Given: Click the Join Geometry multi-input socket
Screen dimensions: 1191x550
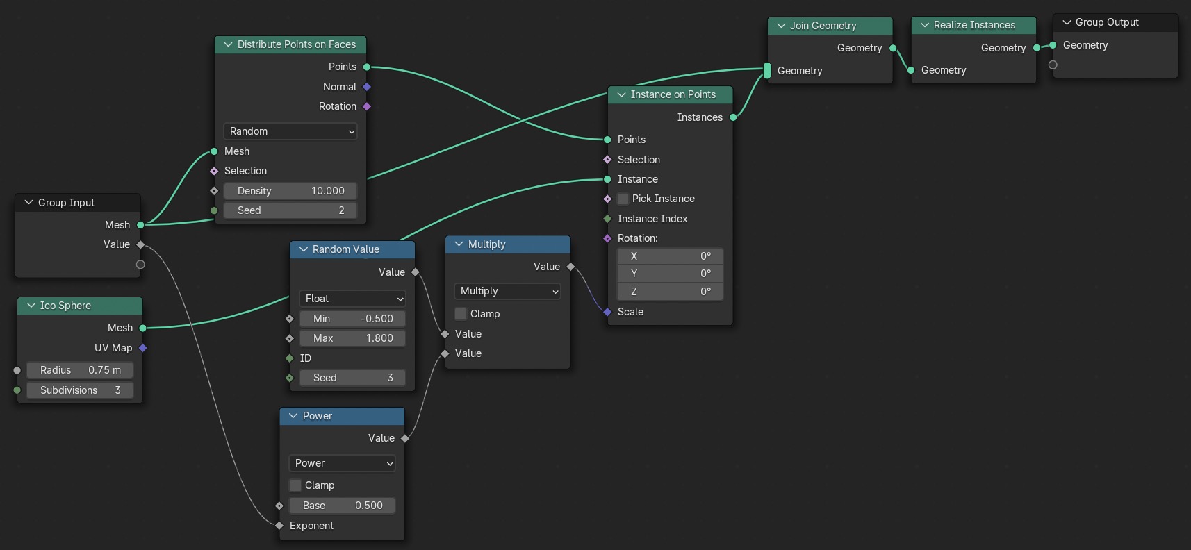Looking at the screenshot, I should (767, 71).
